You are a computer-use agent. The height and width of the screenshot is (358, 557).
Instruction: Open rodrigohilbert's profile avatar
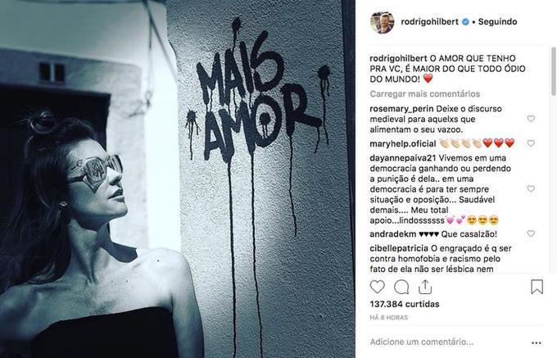(x=383, y=22)
